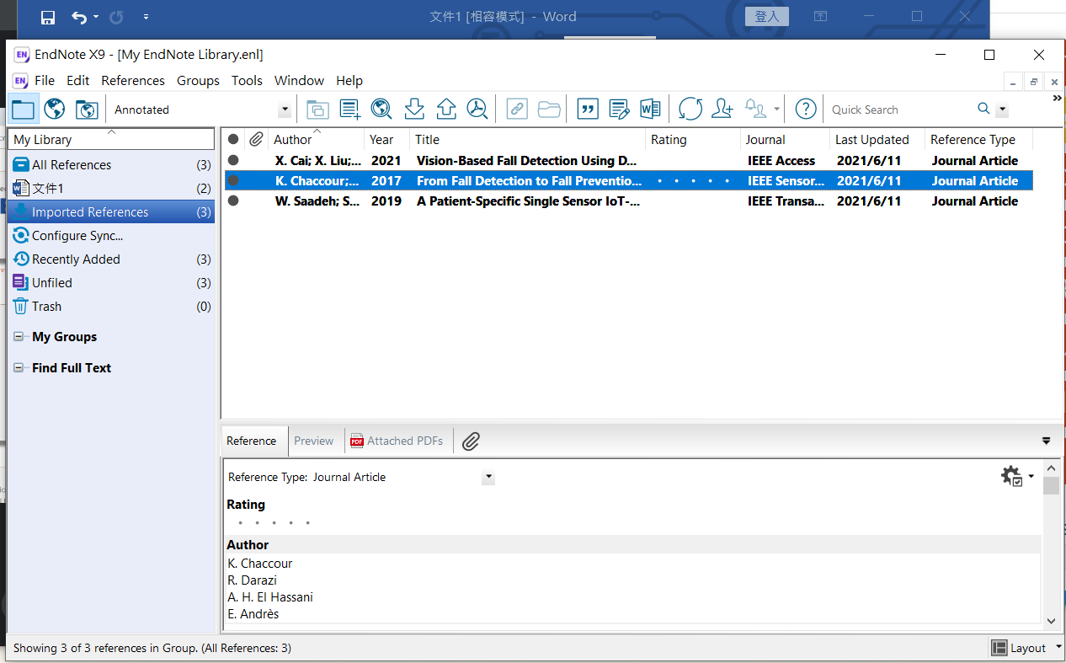Collapse the Find Full Text group set
The height and width of the screenshot is (663, 1066).
click(x=19, y=368)
